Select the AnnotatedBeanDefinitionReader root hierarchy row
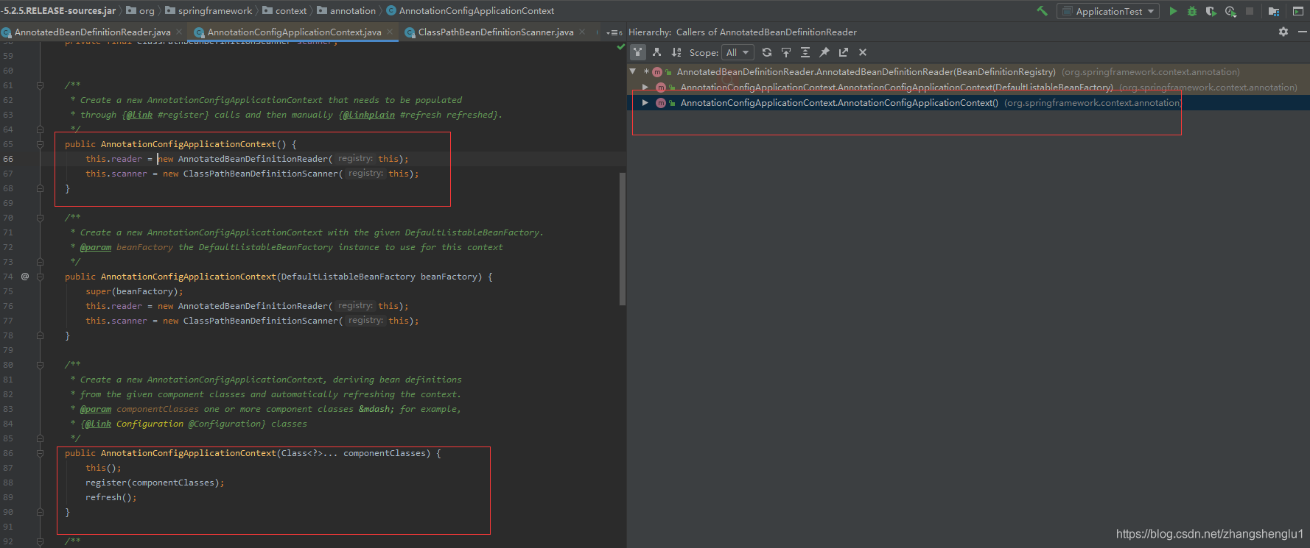The width and height of the screenshot is (1310, 548). 969,71
